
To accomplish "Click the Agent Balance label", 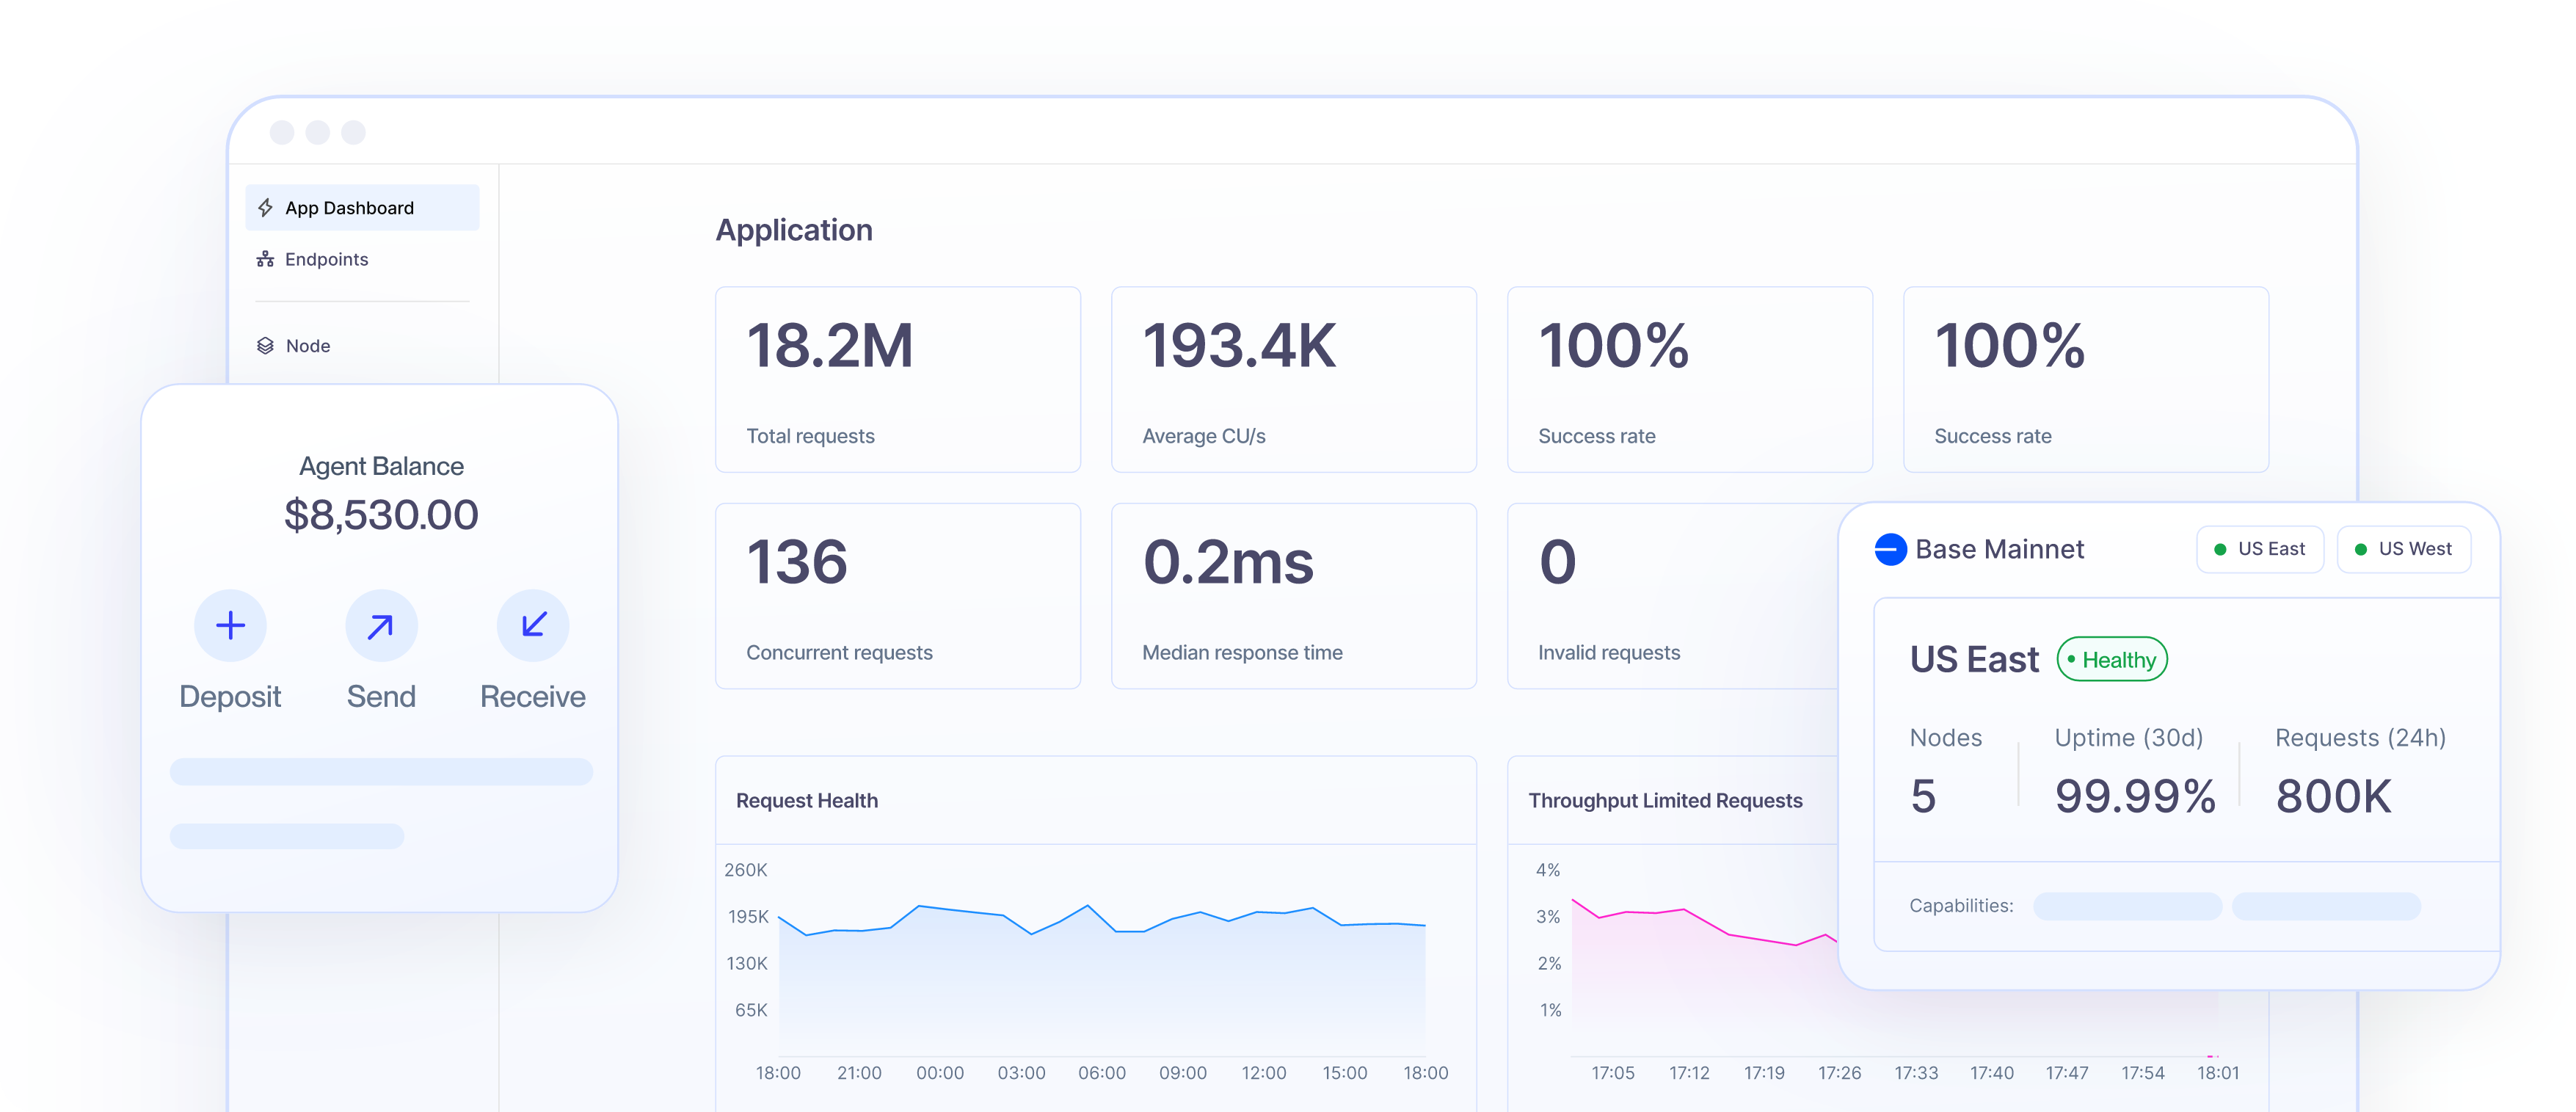I will (381, 467).
